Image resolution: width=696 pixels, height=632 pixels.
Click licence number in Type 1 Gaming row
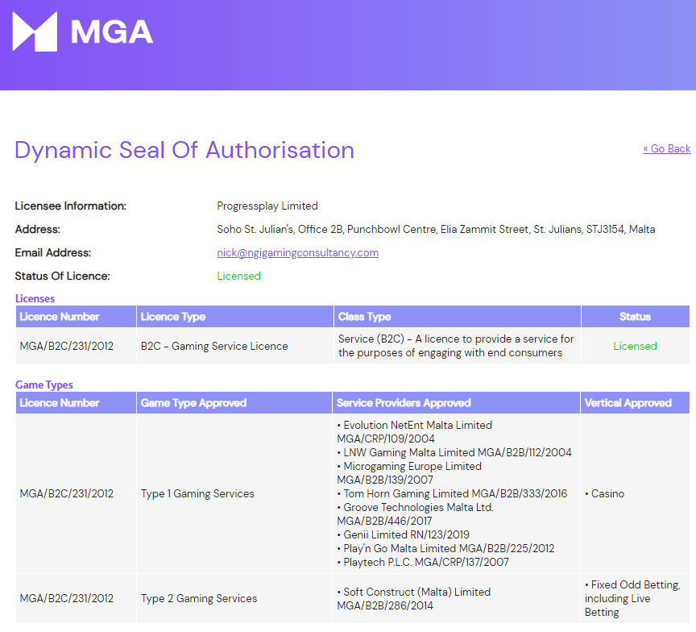pyautogui.click(x=67, y=493)
